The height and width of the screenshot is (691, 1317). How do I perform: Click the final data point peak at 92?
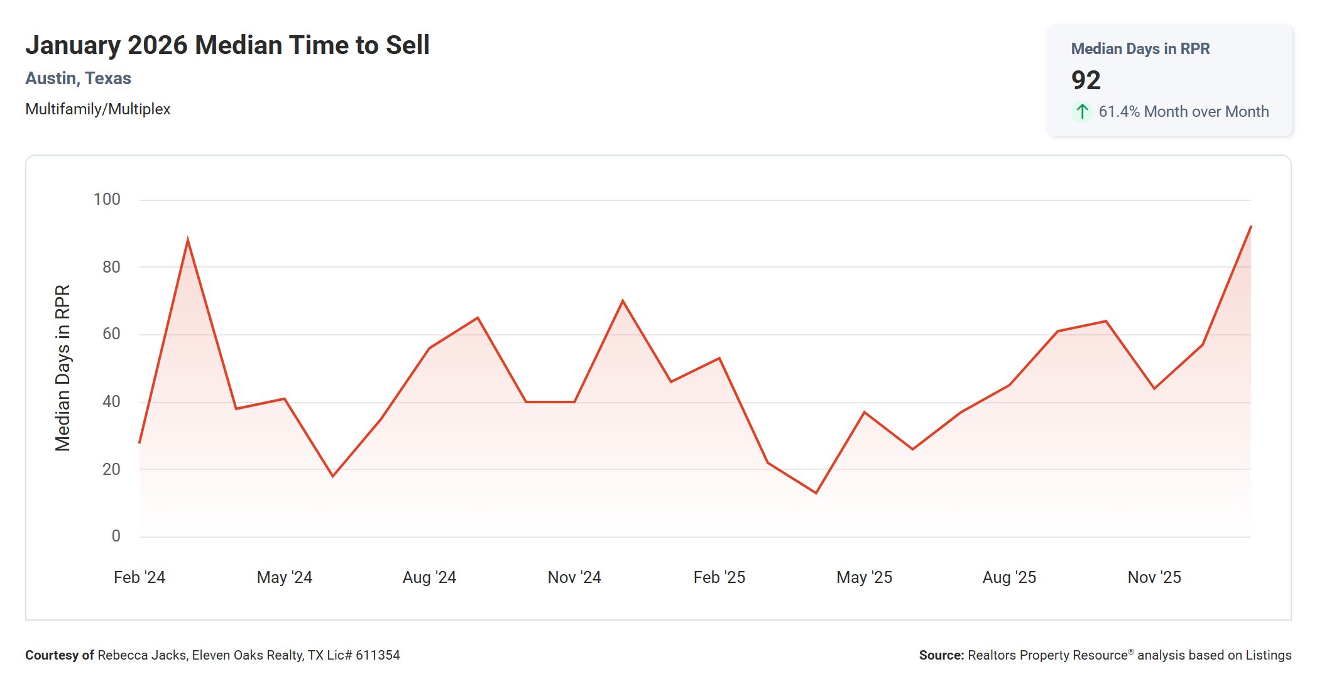tap(1250, 227)
